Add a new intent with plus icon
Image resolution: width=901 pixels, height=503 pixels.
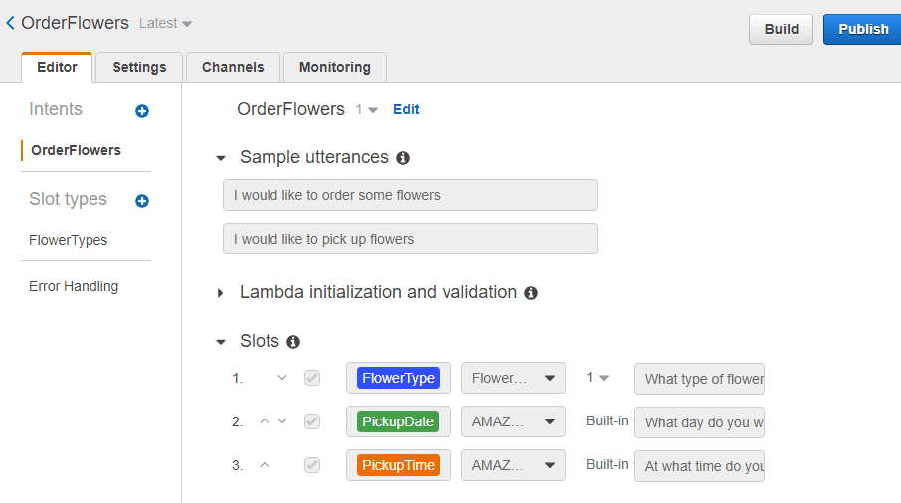[x=142, y=110]
